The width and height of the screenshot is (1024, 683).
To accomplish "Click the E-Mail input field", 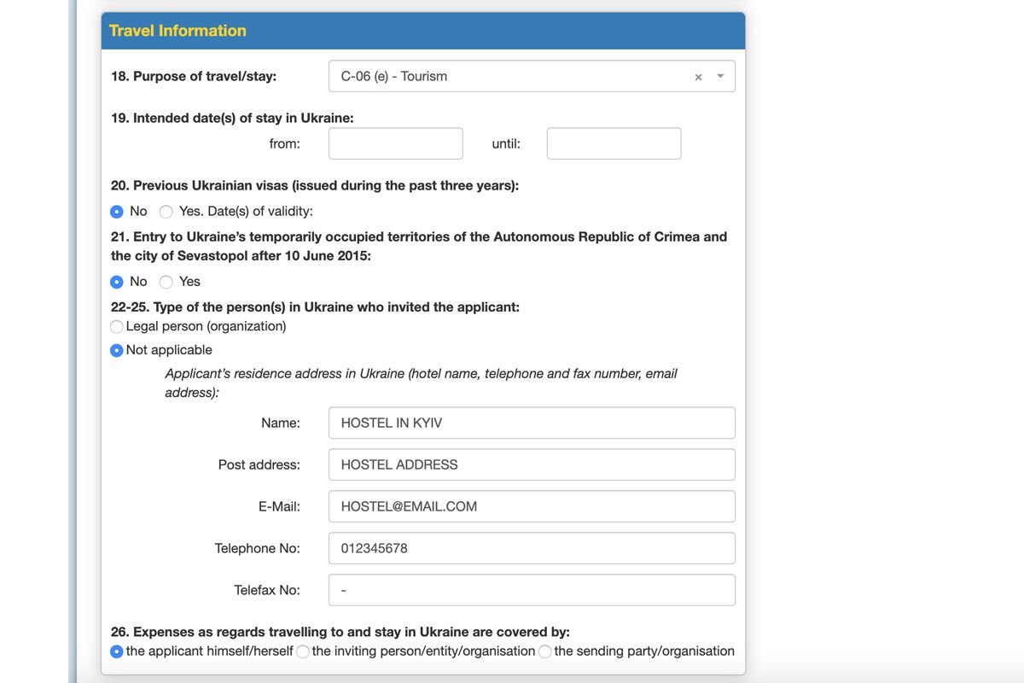I will (532, 506).
